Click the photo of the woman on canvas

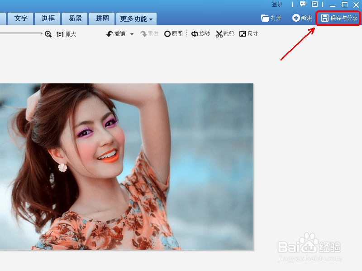point(127,167)
